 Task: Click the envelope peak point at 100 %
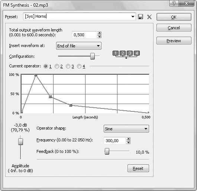36,75
